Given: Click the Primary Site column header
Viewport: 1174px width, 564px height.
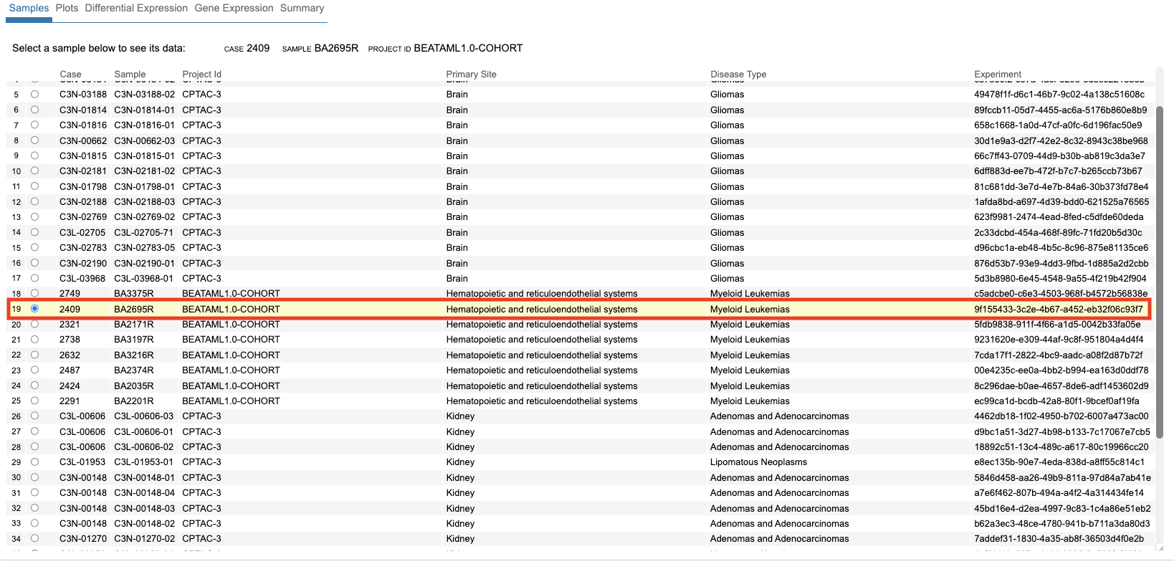Looking at the screenshot, I should click(x=471, y=74).
